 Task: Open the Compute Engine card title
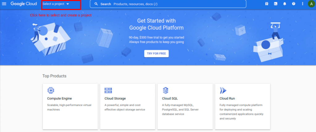click(x=60, y=99)
